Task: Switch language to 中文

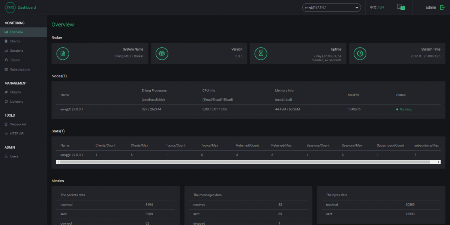Action: 373,7
